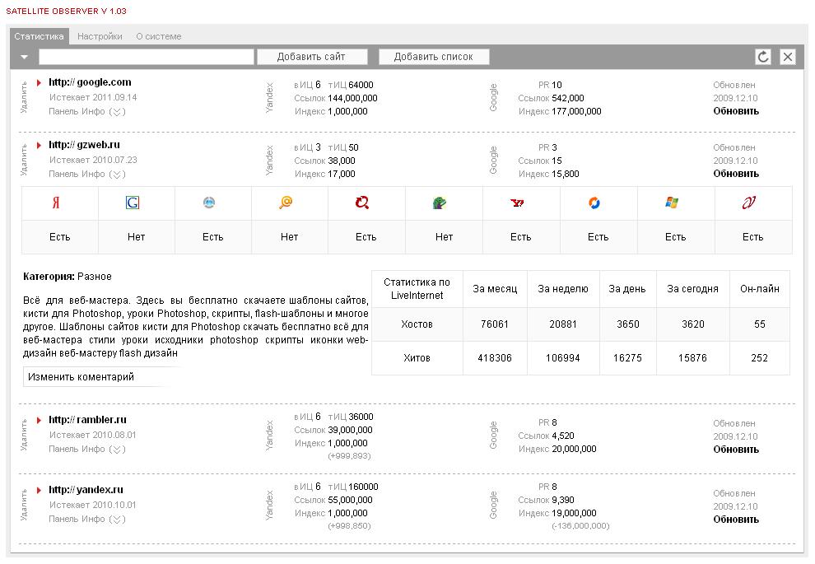Image resolution: width=815 pixels, height=564 pixels.
Task: Click the Google 'G' directory icon
Action: pyautogui.click(x=133, y=203)
